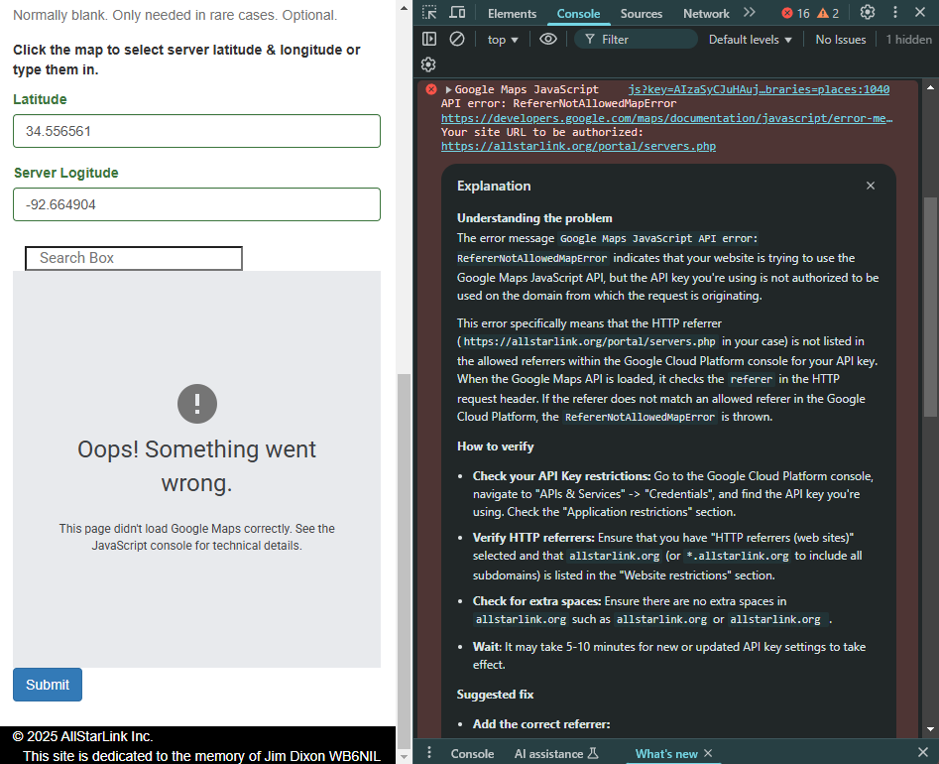The image size is (939, 764).
Task: Open DevTools main settings gear
Action: click(868, 13)
